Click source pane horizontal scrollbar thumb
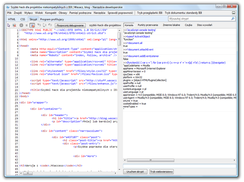The width and height of the screenshot is (244, 182). (28, 173)
